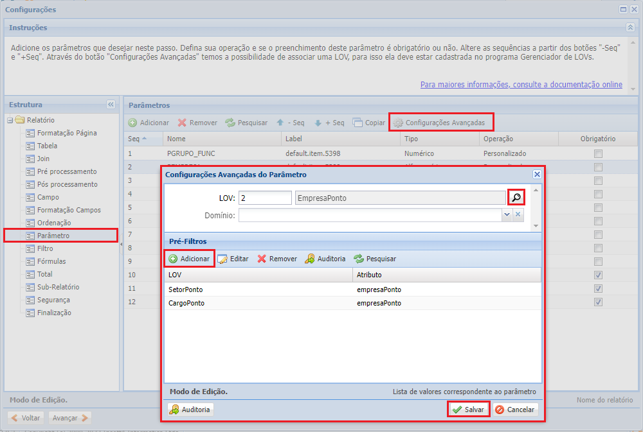
Task: Select Filtro in Estrutura tree
Action: coord(45,248)
